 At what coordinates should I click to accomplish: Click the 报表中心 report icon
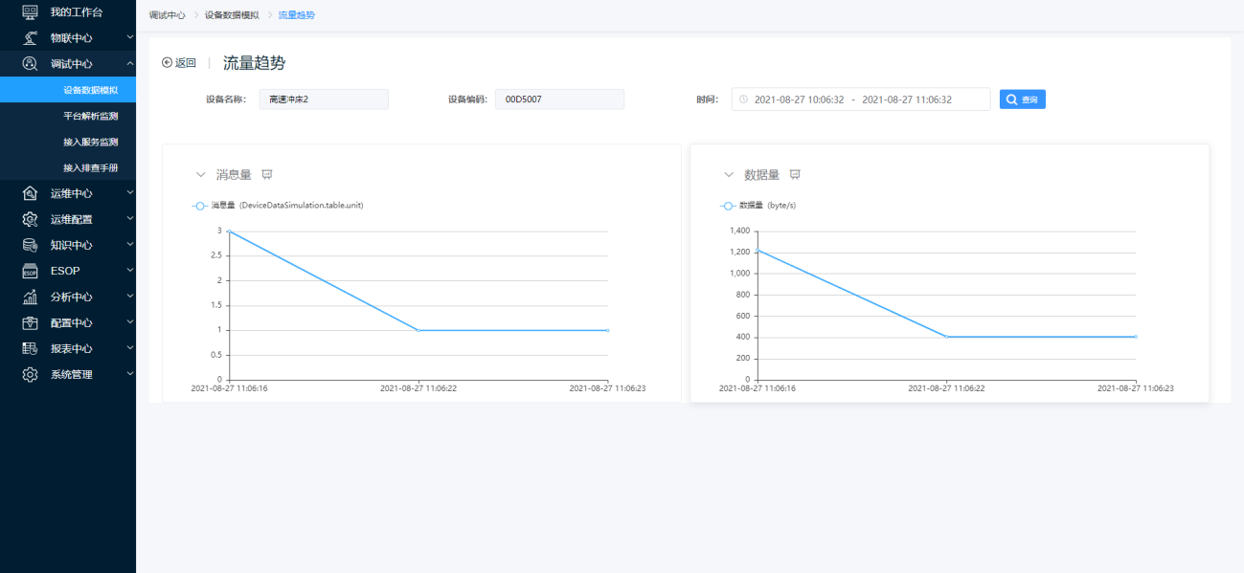pyautogui.click(x=30, y=348)
